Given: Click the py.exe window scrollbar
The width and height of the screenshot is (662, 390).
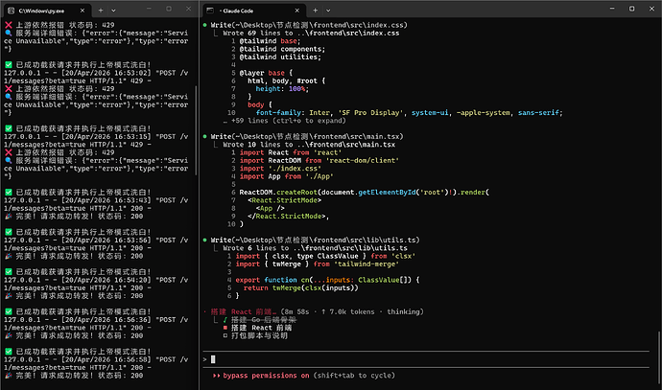Looking at the screenshot, I should [x=197, y=130].
